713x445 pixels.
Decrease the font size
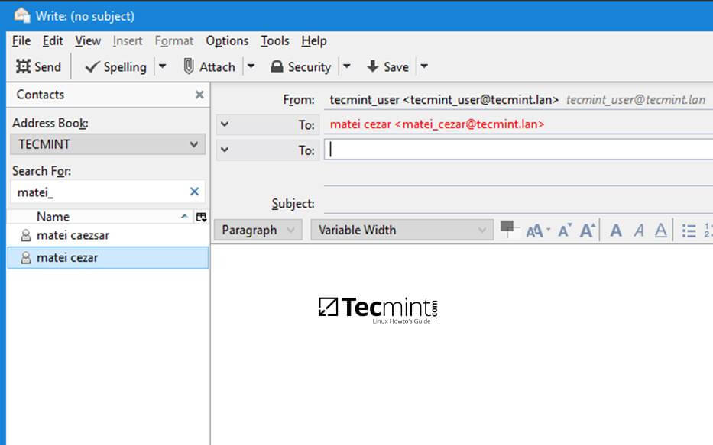click(x=566, y=230)
